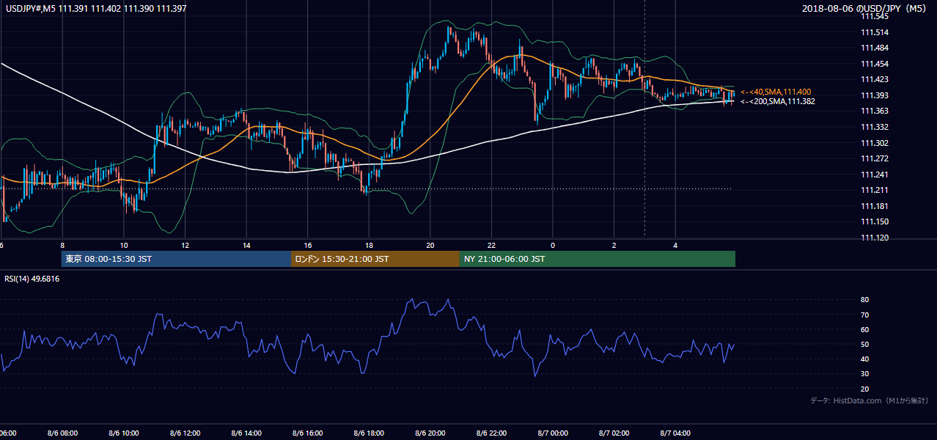Viewport: 937px width, 440px height.
Task: Click the RSI axis value 30
Action: (865, 374)
